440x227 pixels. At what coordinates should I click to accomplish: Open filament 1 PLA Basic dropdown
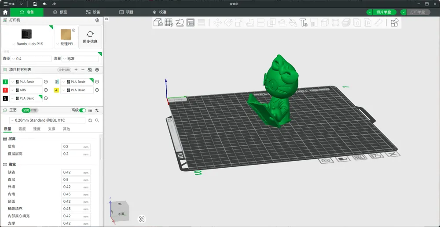(x=26, y=82)
